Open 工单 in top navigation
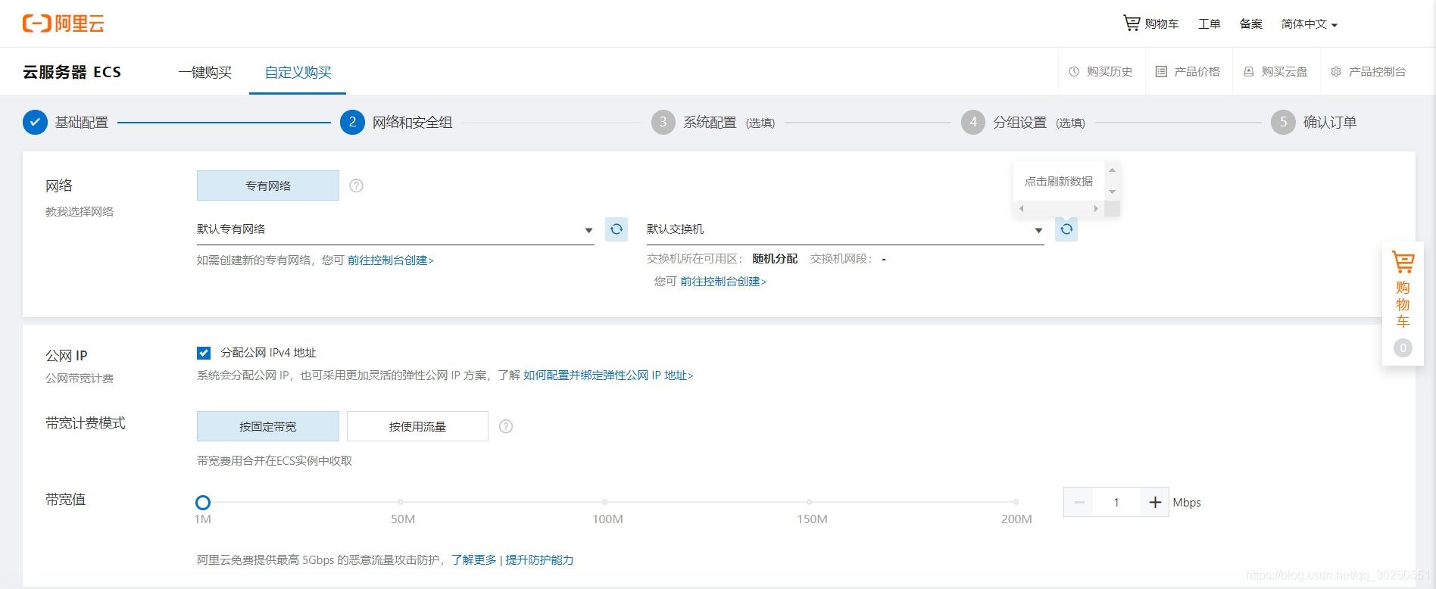 tap(1210, 24)
